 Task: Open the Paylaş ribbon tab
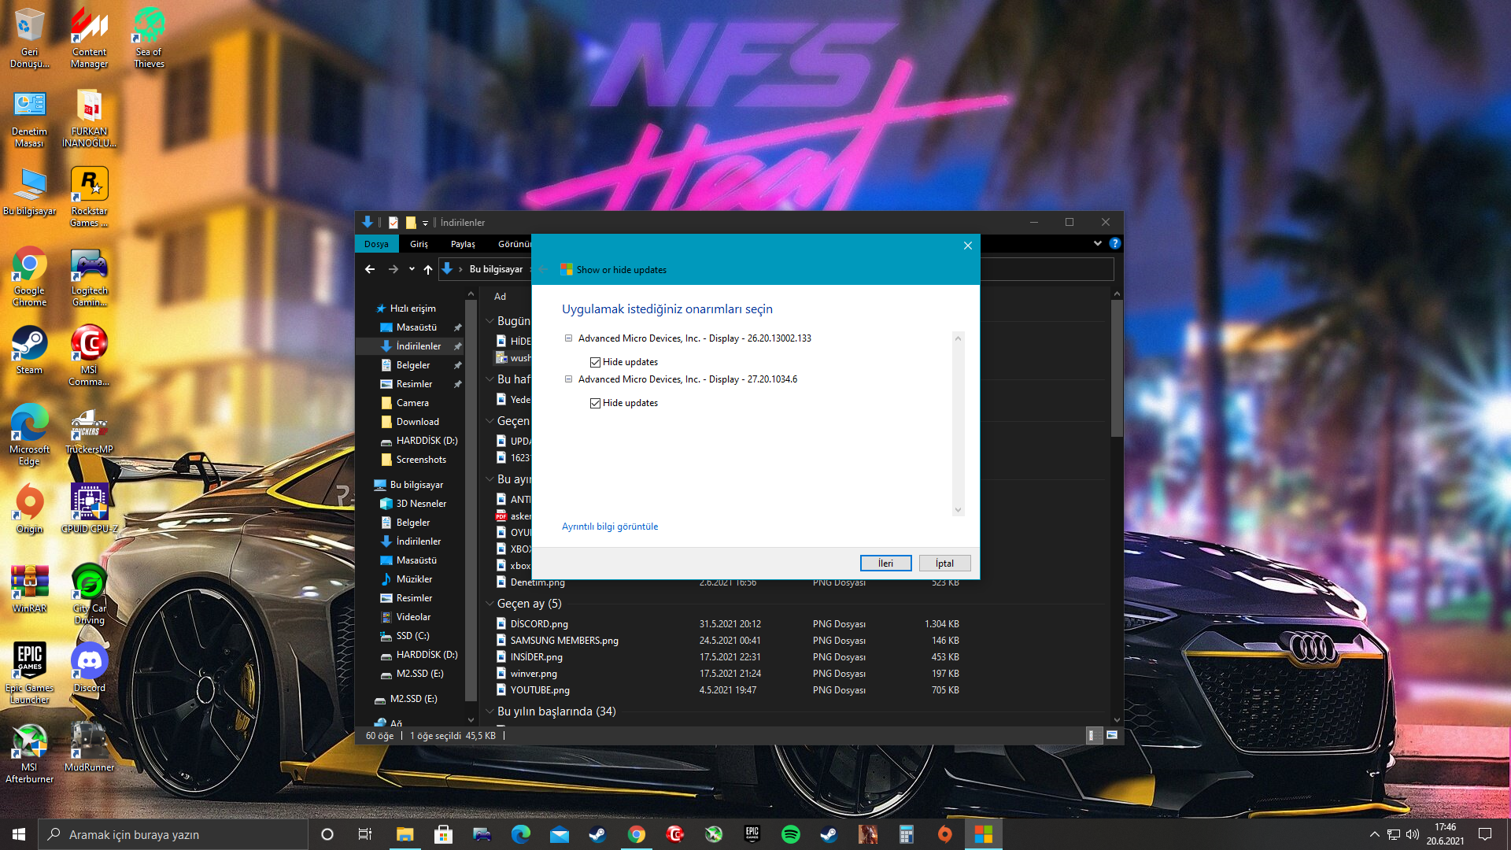(463, 244)
